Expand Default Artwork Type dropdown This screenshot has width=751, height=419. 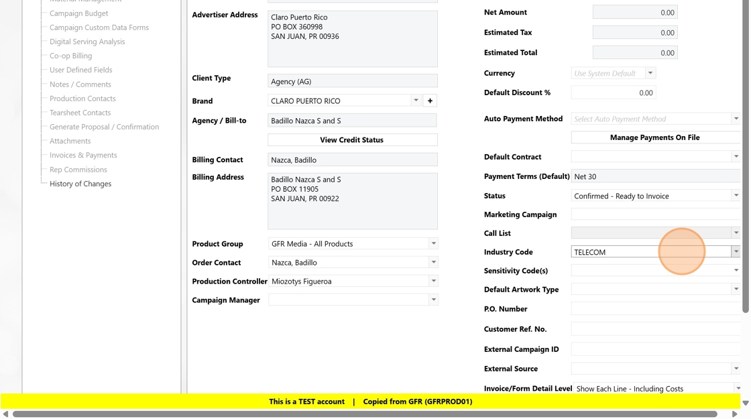click(736, 289)
